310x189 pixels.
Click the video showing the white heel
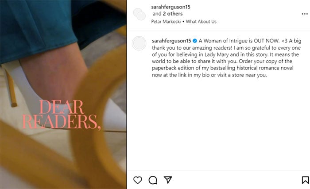pyautogui.click(x=63, y=95)
